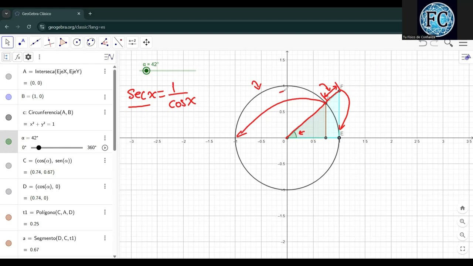Click the C = (cos(α), sen(α)) definition
This screenshot has width=473, height=266.
coord(47,161)
